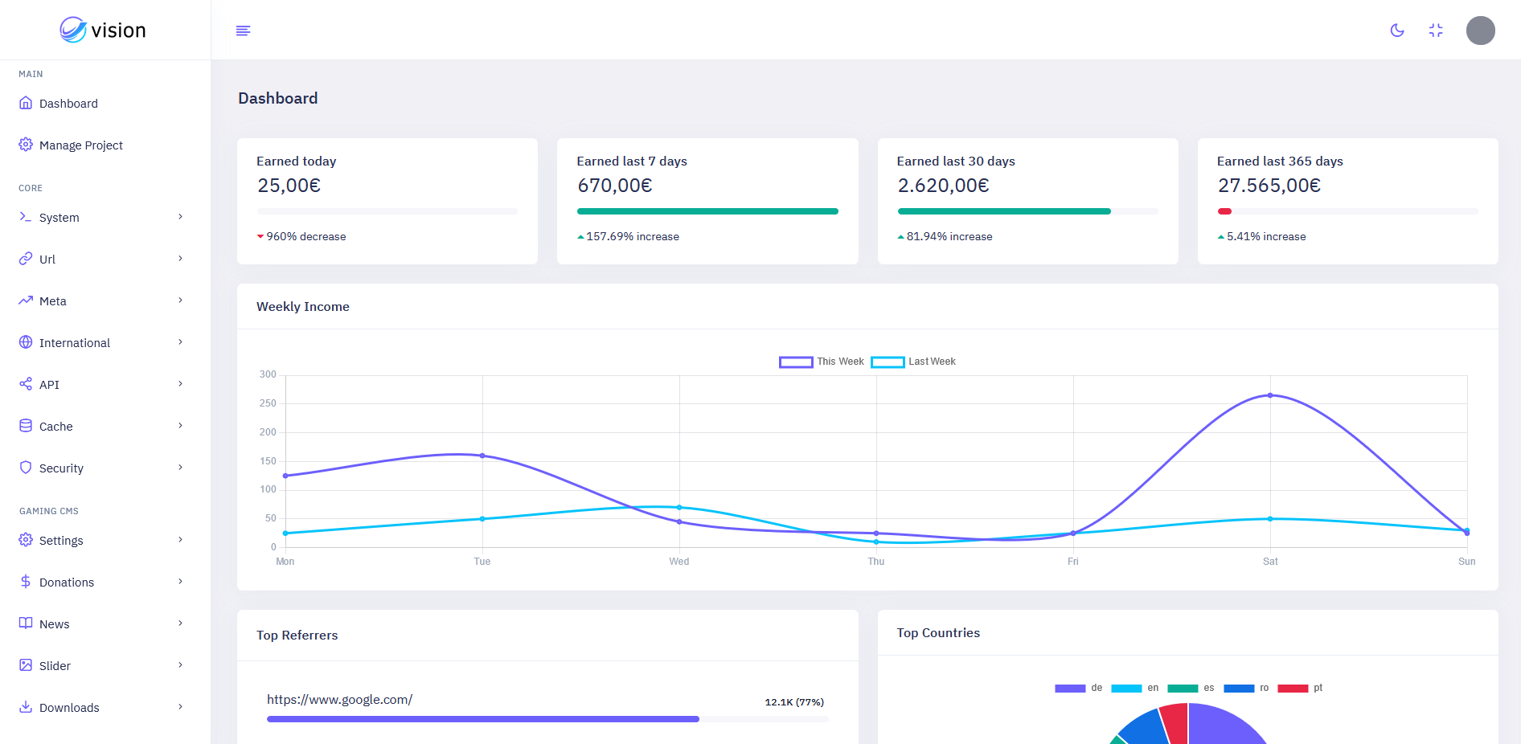Viewport: 1521px width, 744px height.
Task: Click the Security shield icon
Action: tap(26, 468)
